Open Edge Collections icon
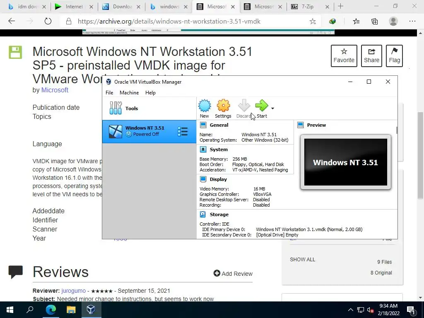Viewport: 424px width, 318px height. coord(374,21)
